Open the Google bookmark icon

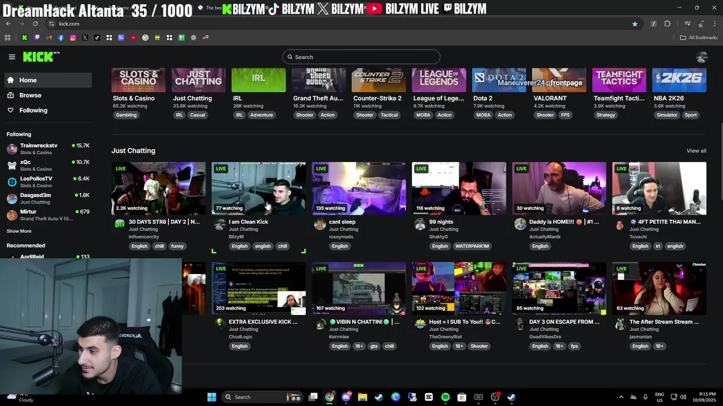(145, 38)
